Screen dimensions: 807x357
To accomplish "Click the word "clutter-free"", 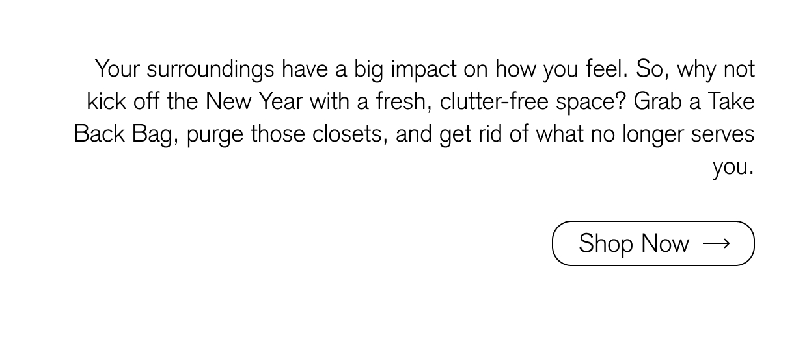I will [x=495, y=101].
